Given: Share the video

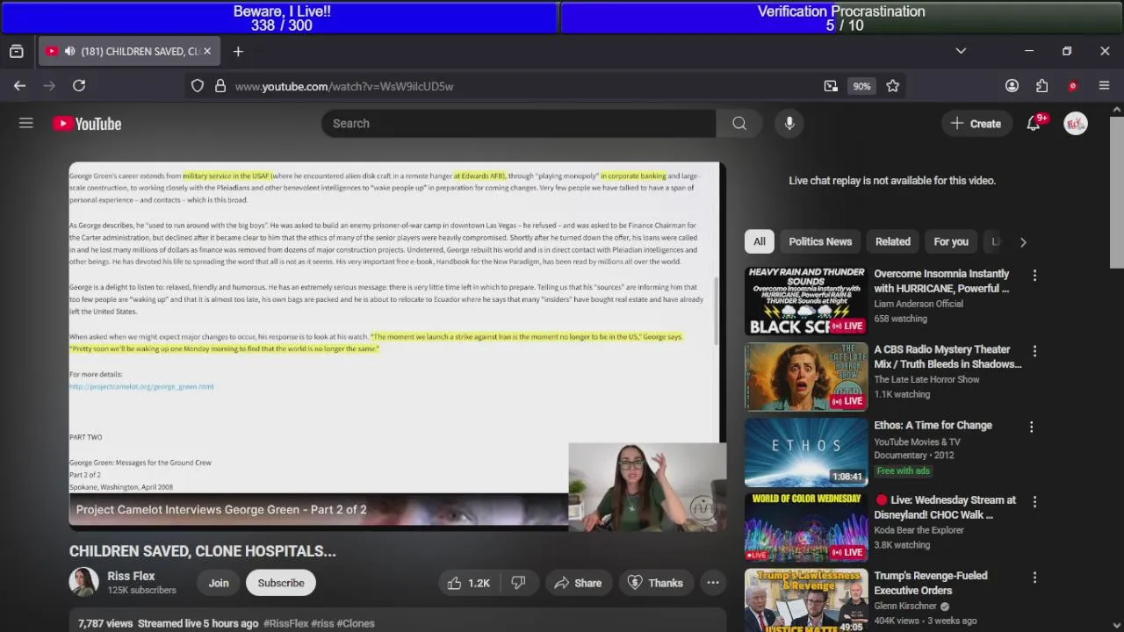Looking at the screenshot, I should (x=578, y=583).
